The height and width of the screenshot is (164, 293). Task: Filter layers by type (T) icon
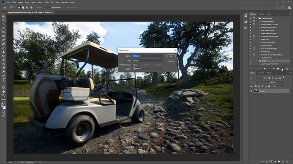273,78
